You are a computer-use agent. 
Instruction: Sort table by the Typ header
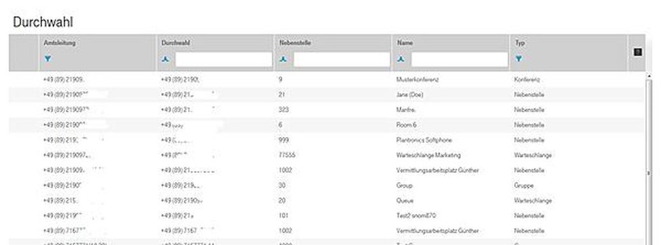tap(520, 43)
